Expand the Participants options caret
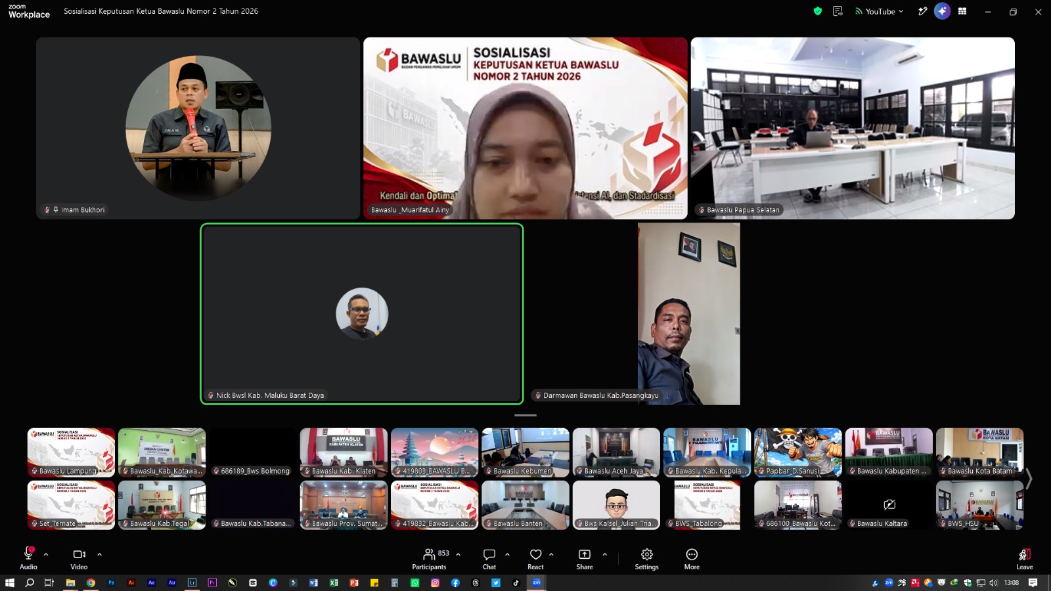This screenshot has height=591, width=1051. (x=458, y=554)
